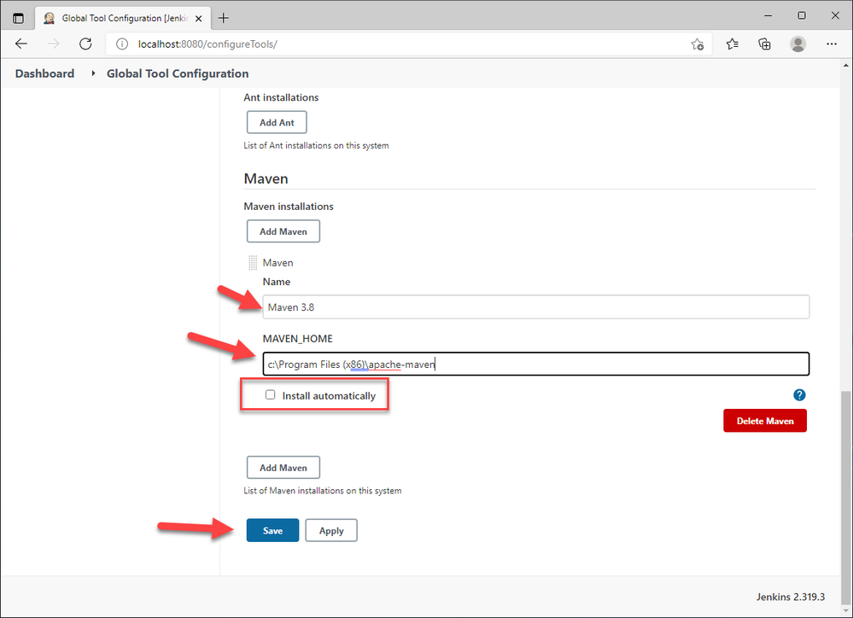
Task: Open Global Tool Configuration breadcrumb
Action: 178,73
